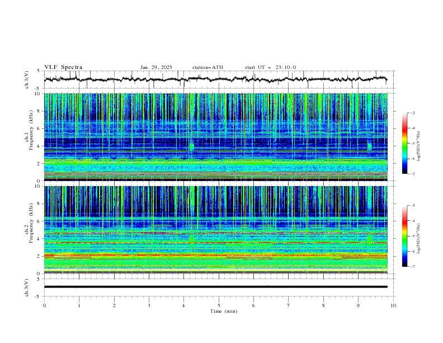443x343 pixels.
Task: Click the "6" kHz tick on ch.2 spectrogram
Action: (x=39, y=221)
